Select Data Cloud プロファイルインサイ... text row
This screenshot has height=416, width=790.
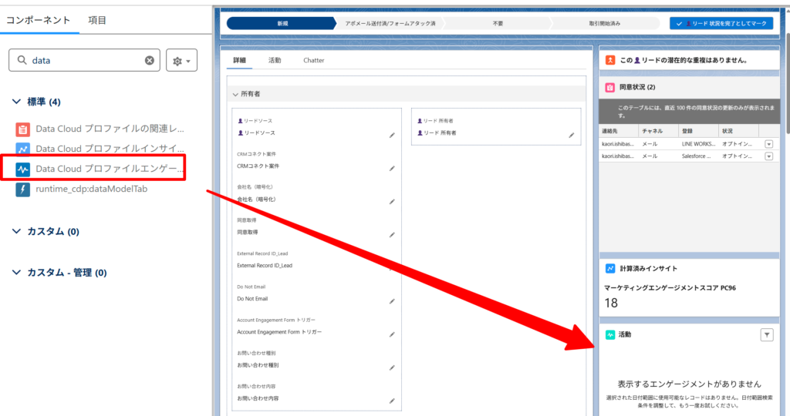110,149
